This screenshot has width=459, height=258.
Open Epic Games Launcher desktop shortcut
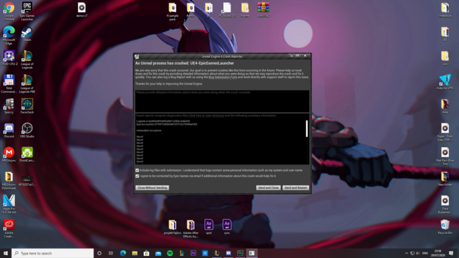tap(27, 11)
